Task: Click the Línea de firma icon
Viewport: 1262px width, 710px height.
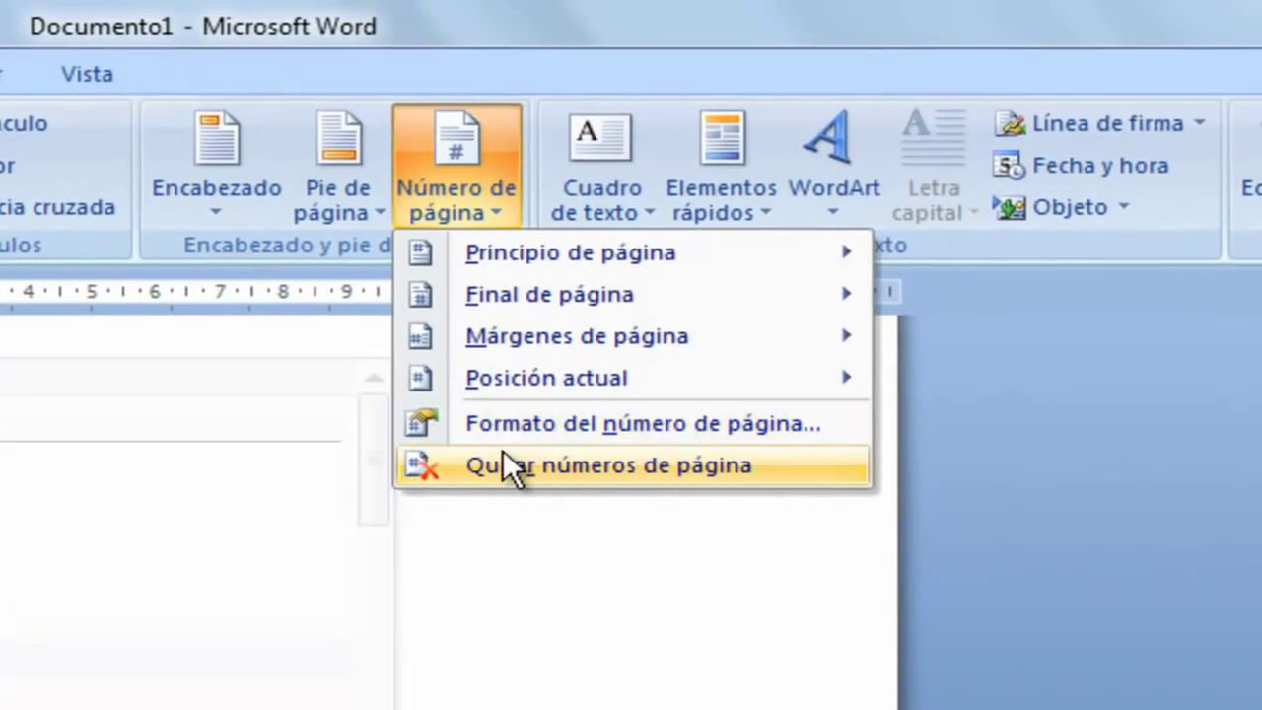Action: point(1011,123)
